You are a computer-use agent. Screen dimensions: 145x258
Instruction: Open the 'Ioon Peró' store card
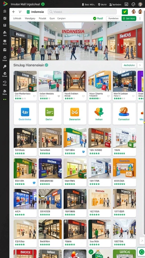tap(75, 172)
